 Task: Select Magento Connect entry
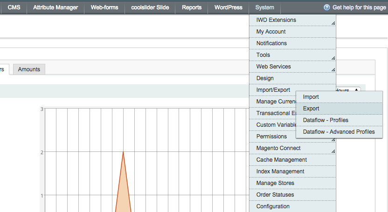click(292, 148)
